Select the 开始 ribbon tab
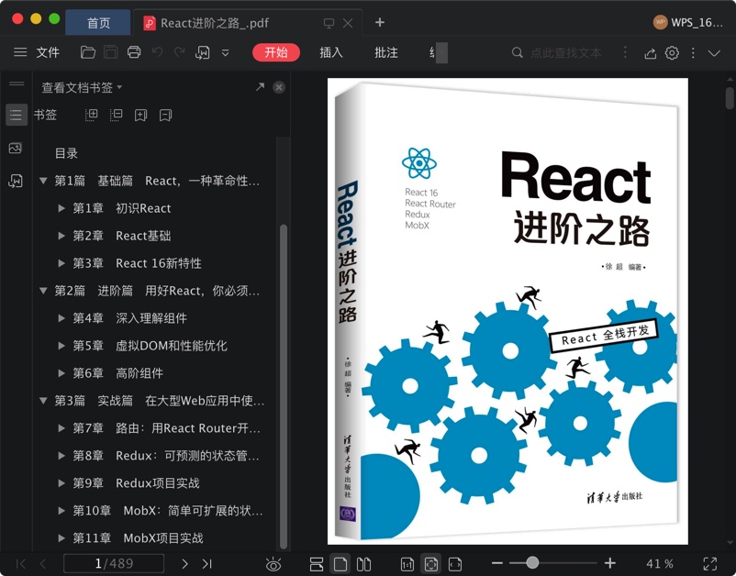736x576 pixels. click(276, 52)
